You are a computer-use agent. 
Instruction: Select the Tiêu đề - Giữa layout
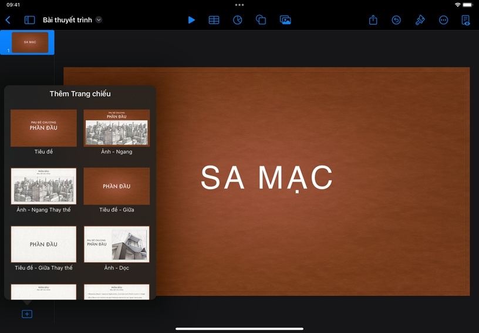click(x=116, y=186)
